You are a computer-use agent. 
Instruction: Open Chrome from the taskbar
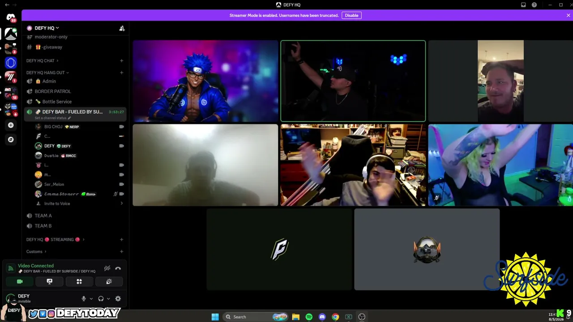(x=335, y=317)
